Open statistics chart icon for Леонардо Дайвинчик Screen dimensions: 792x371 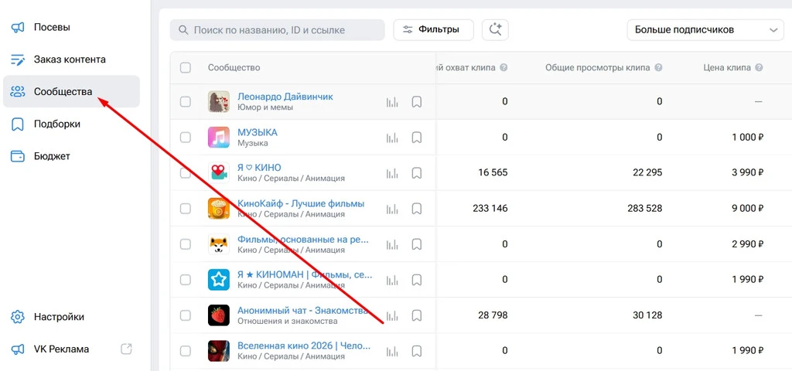[392, 102]
